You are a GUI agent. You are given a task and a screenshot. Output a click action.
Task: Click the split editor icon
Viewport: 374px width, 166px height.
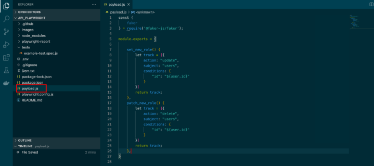(x=371, y=5)
